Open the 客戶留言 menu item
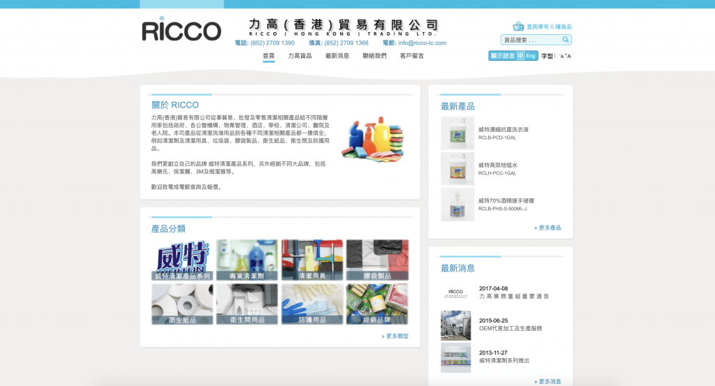 pyautogui.click(x=412, y=56)
